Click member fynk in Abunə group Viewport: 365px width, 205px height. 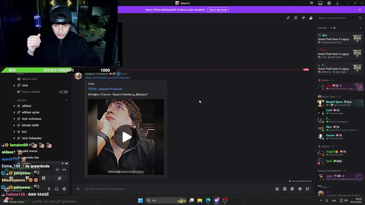tap(340, 161)
